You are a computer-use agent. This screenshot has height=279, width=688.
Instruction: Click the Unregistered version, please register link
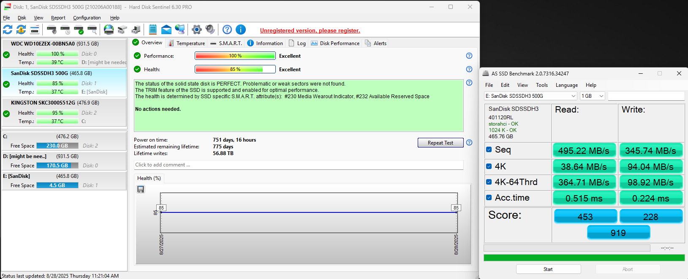pos(310,30)
